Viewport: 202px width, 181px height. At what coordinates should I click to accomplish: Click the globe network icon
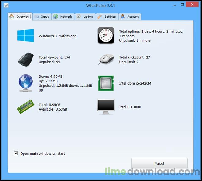[26, 83]
